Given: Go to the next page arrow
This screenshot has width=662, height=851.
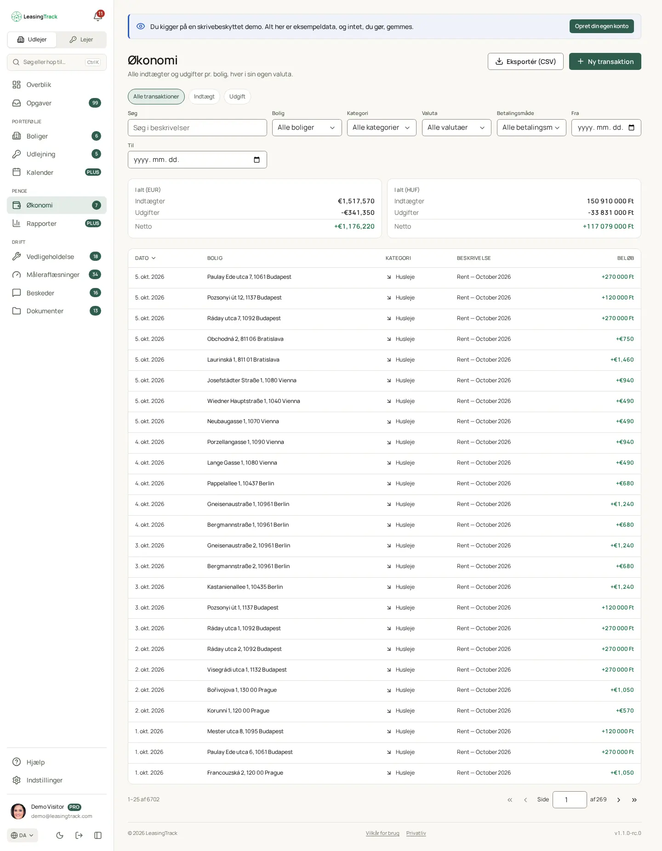Looking at the screenshot, I should [619, 800].
